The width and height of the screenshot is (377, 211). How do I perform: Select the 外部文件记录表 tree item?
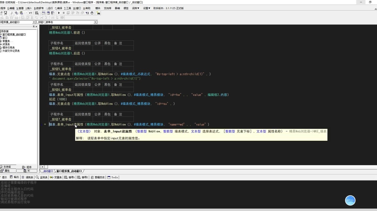[x=11, y=51]
